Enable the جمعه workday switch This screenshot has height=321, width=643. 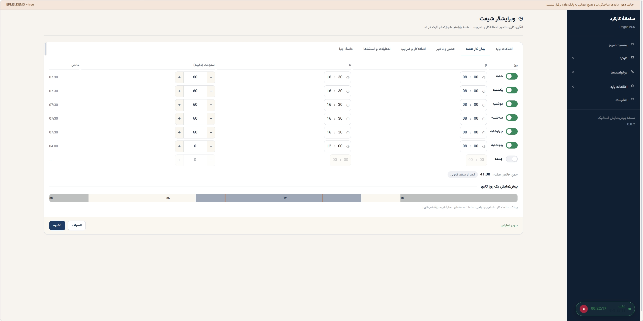pyautogui.click(x=512, y=159)
